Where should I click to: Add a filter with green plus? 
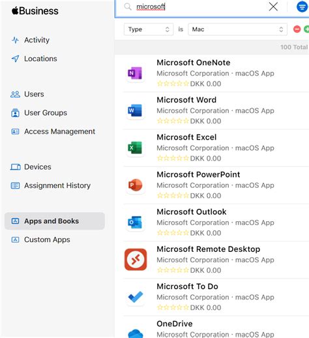[306, 29]
